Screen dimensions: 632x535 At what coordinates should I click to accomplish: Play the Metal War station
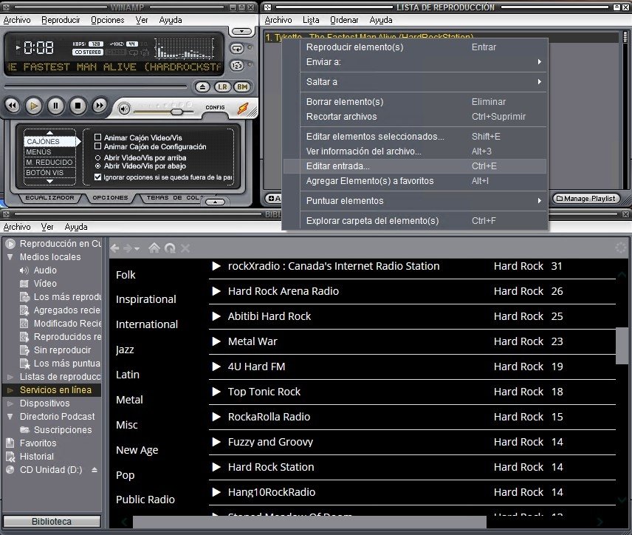point(216,341)
